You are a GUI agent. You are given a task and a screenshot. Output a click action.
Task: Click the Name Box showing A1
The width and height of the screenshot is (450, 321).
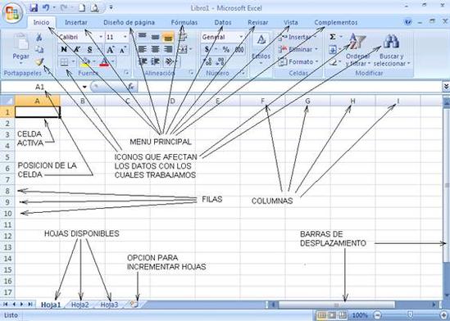tap(44, 87)
